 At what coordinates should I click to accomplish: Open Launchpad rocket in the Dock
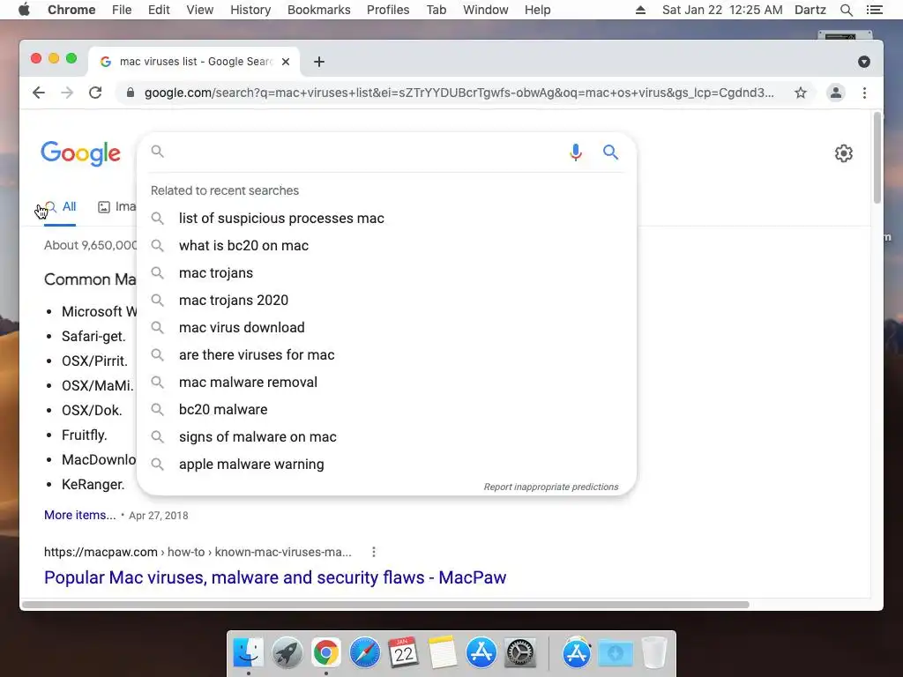tap(287, 653)
